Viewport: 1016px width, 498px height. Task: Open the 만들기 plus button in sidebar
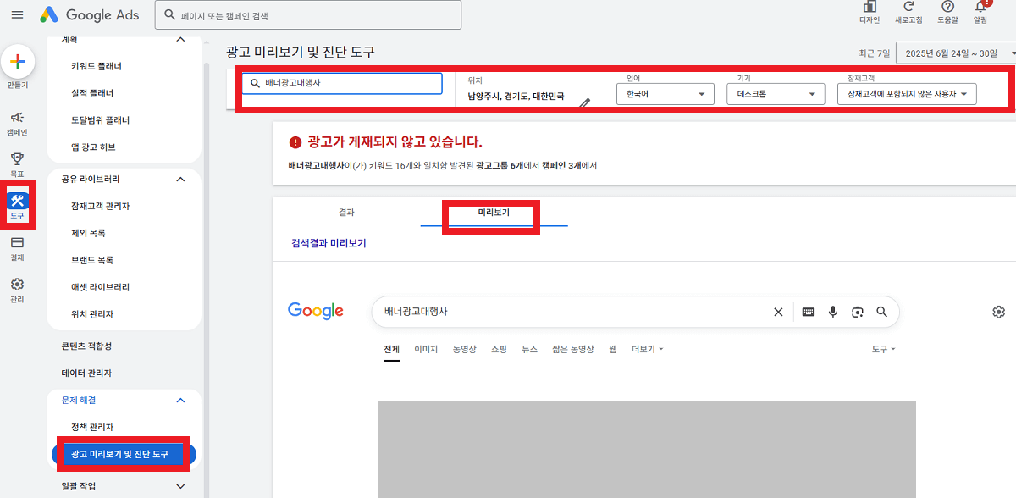(17, 61)
